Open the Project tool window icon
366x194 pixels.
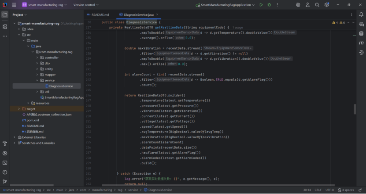click(5, 14)
